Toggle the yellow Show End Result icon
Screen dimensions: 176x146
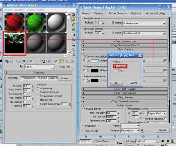(x=62, y=62)
